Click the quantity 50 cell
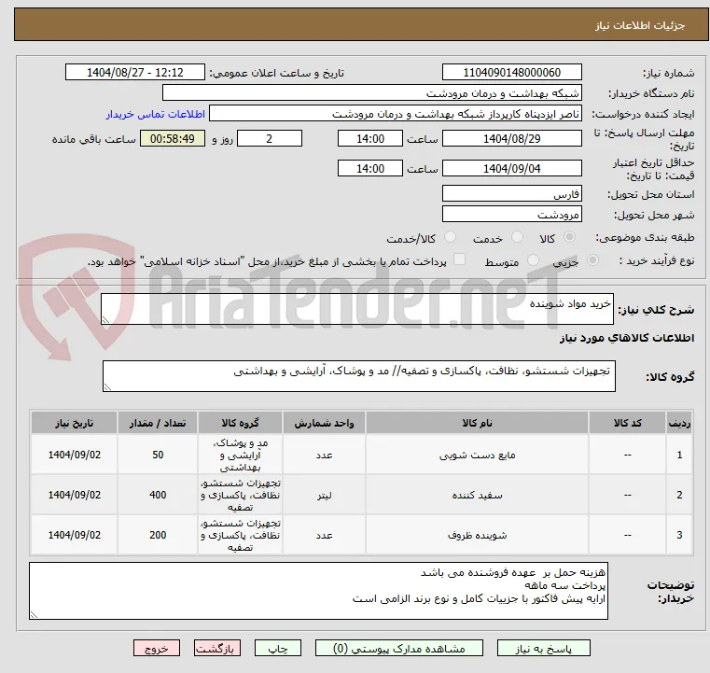This screenshot has width=710, height=673. point(157,455)
